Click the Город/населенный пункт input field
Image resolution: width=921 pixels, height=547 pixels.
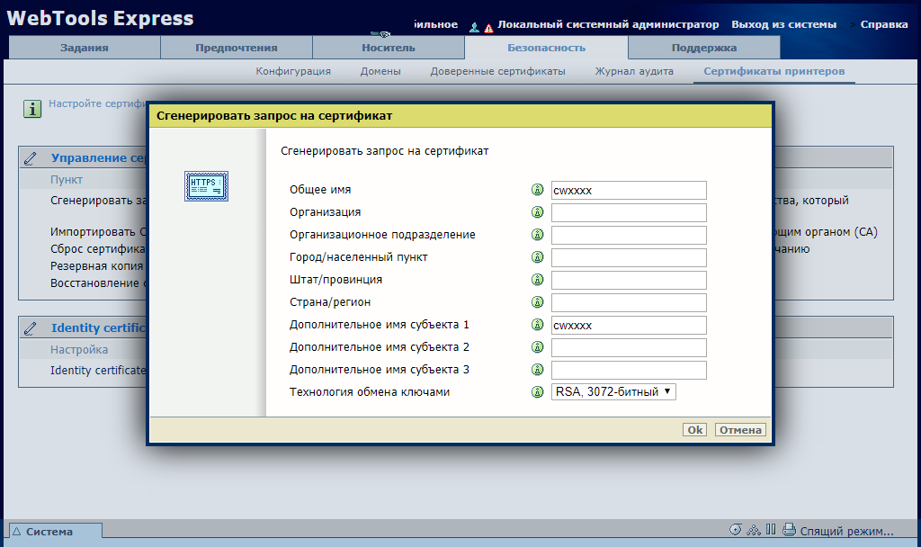(629, 257)
